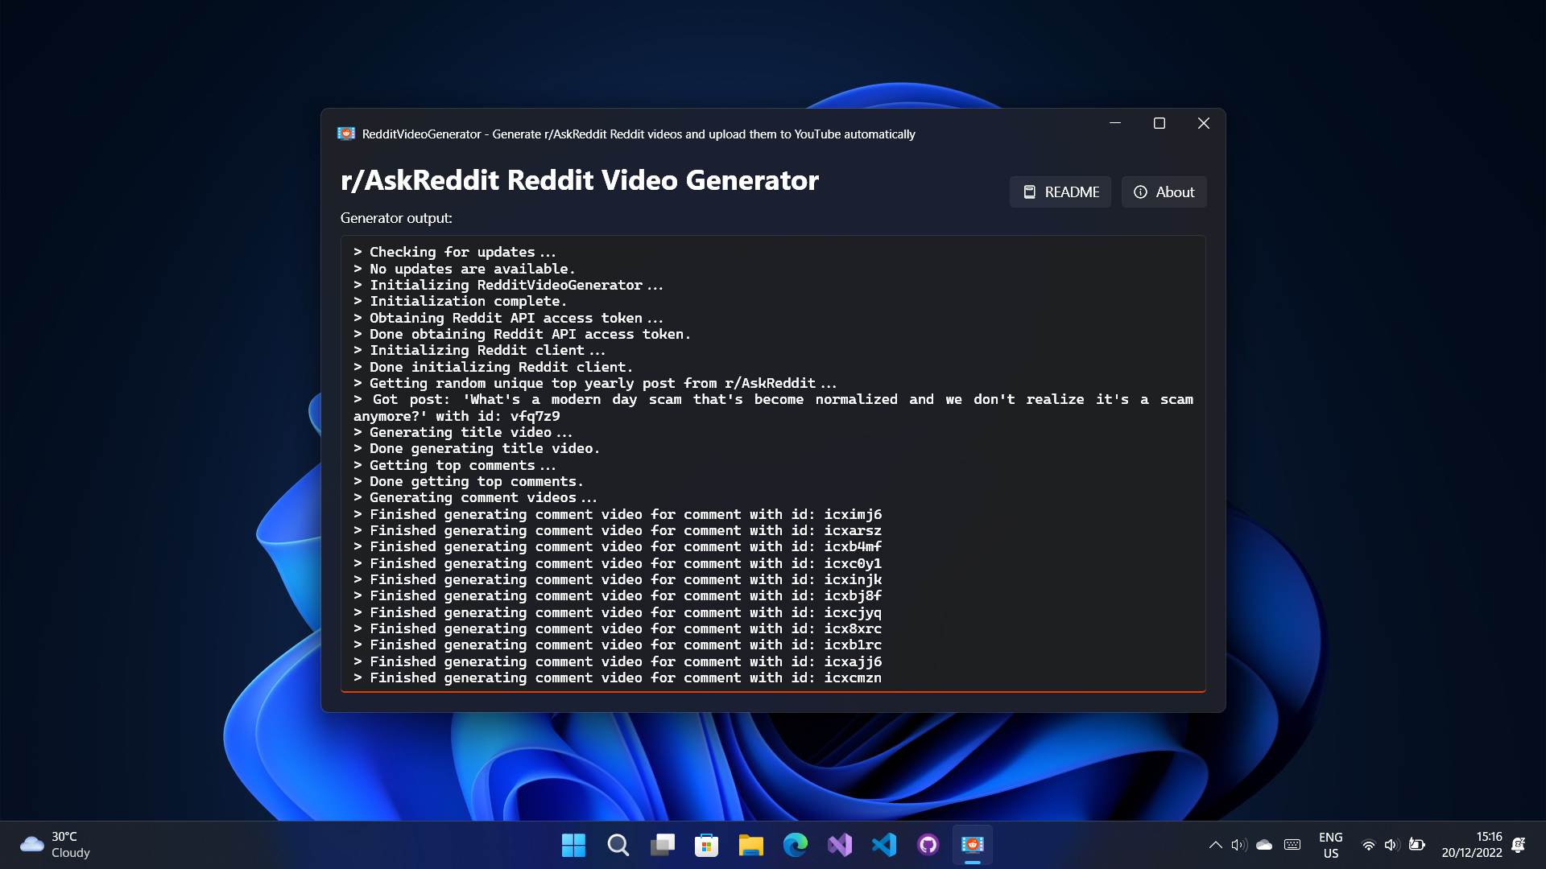This screenshot has width=1546, height=869.
Task: Open Visual Studio Code from the taskbar
Action: click(x=884, y=845)
